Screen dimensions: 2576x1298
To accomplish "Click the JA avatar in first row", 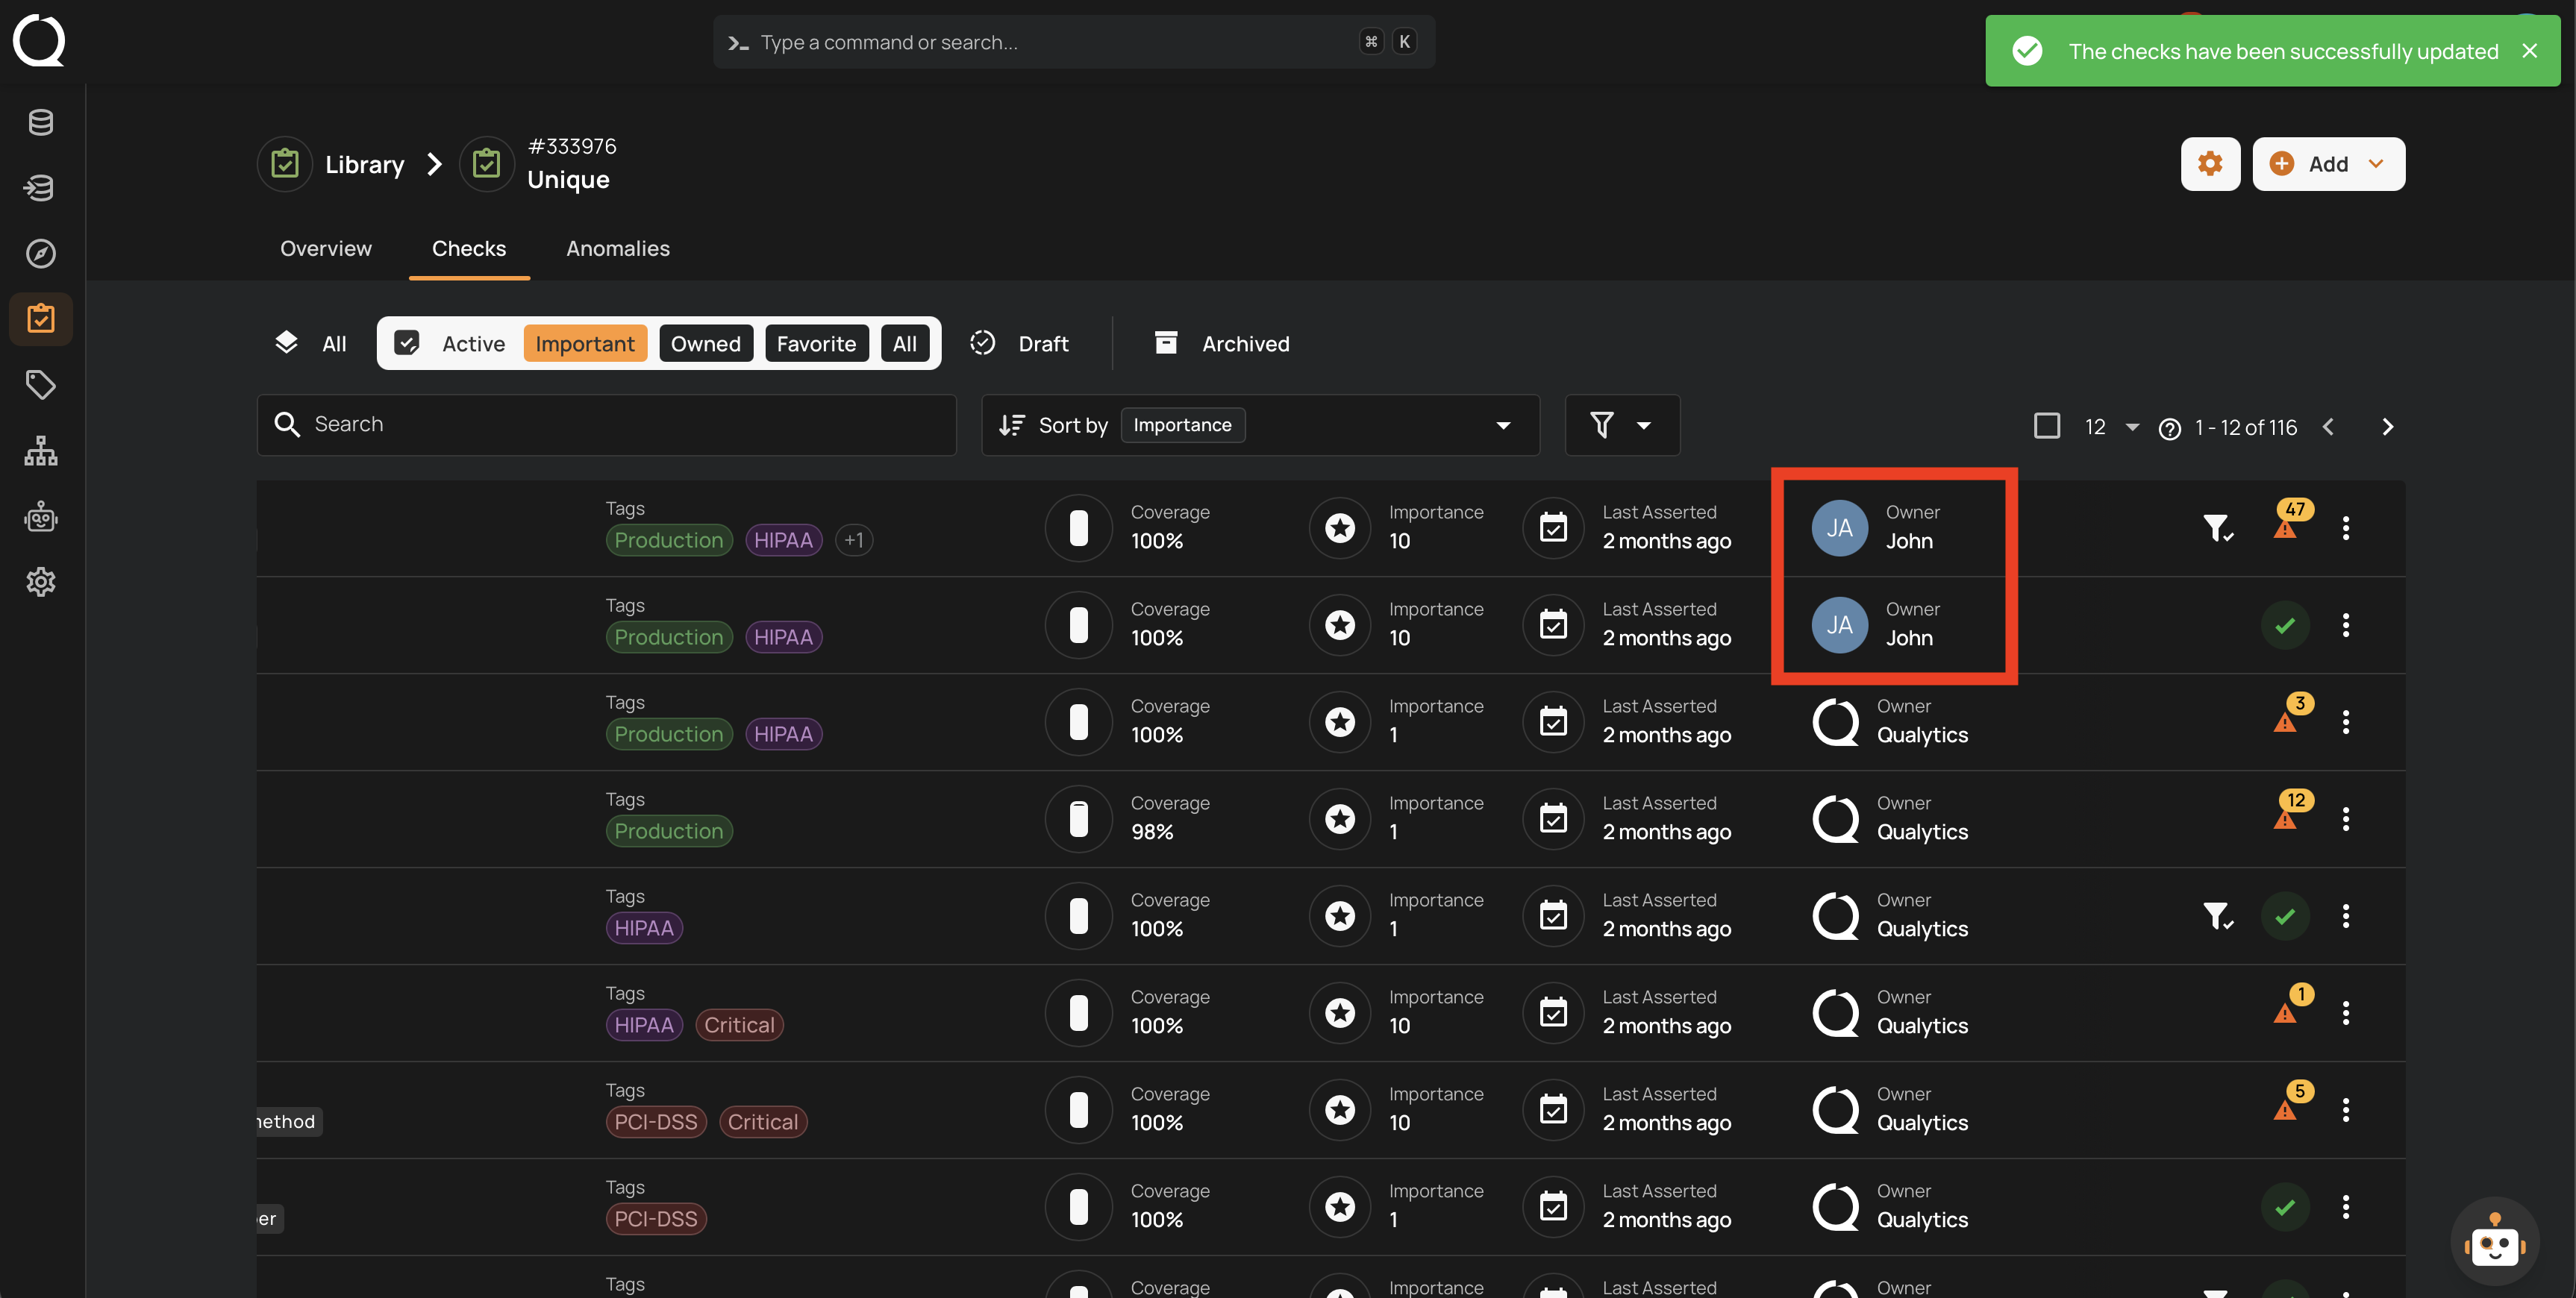I will (x=1839, y=528).
